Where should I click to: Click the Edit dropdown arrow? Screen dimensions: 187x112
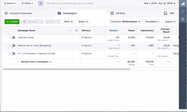point(58,22)
